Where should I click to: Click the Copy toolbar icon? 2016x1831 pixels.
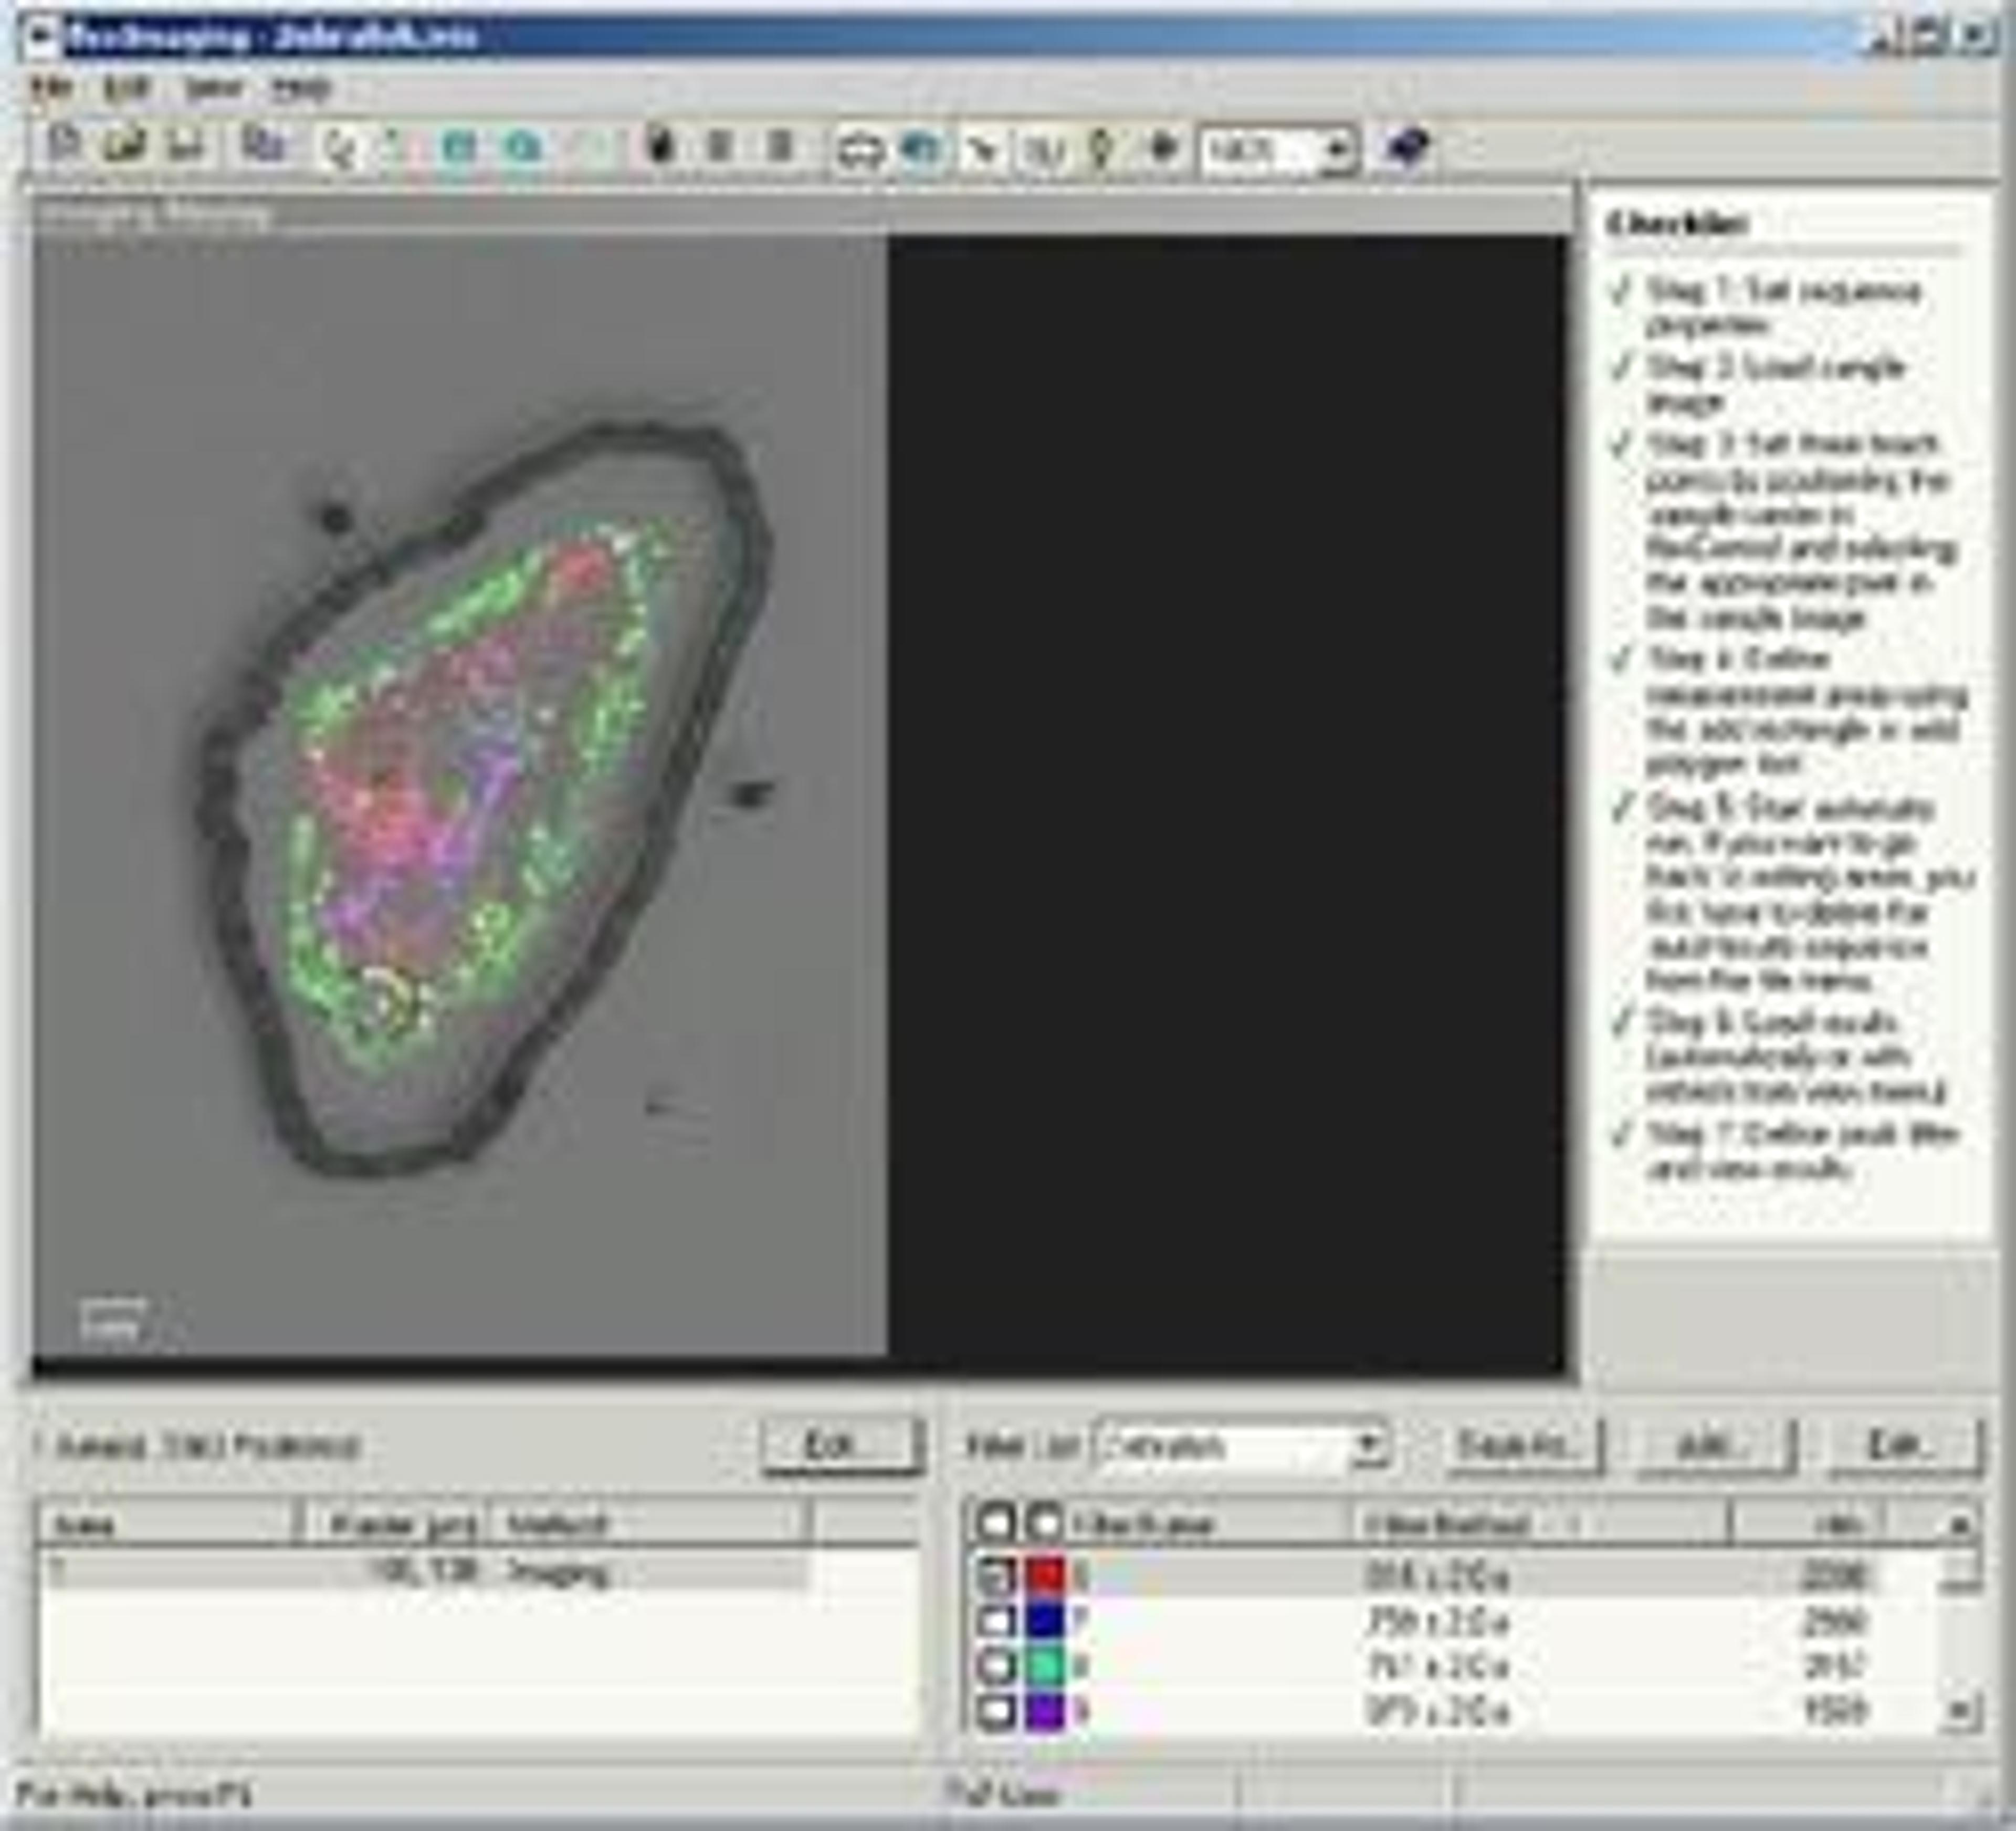click(x=263, y=146)
